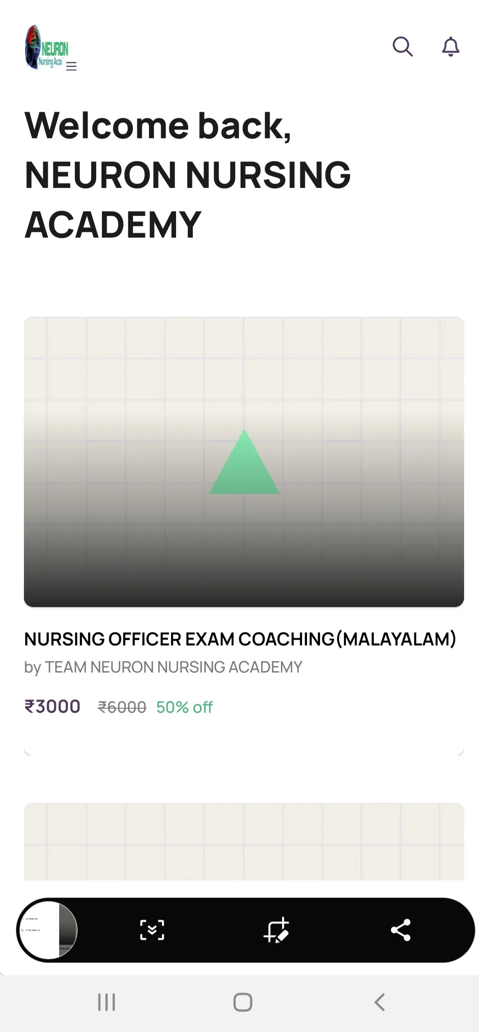Tap the Android home button
479x1032 pixels.
[243, 1002]
